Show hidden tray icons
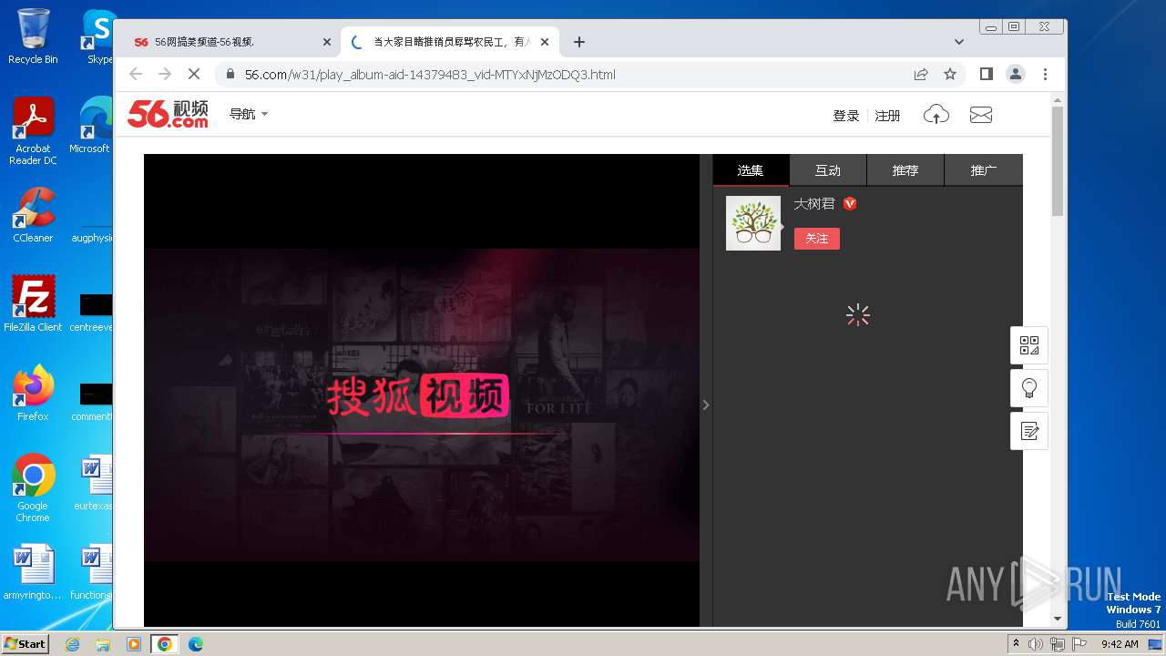 [x=1017, y=644]
